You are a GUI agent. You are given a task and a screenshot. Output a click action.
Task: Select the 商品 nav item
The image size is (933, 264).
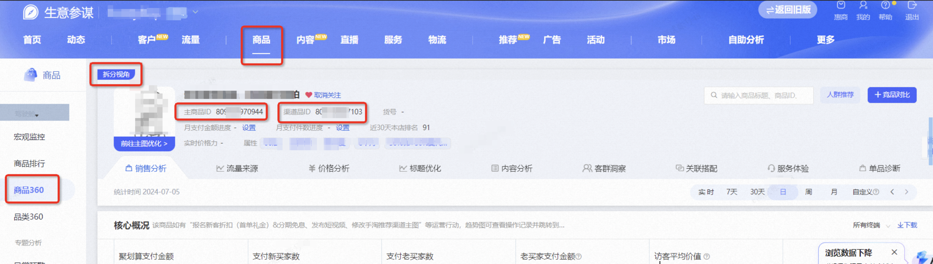click(261, 39)
